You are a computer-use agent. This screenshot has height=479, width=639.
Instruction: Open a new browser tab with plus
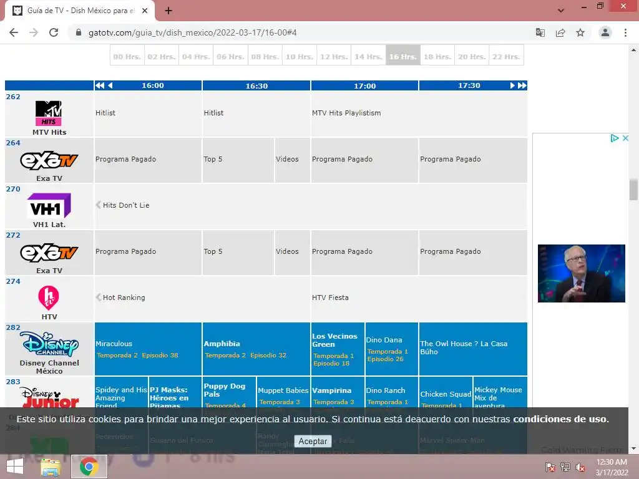[168, 11]
